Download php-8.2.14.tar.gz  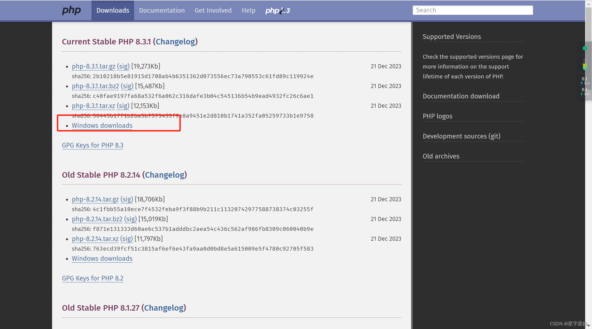pyautogui.click(x=95, y=199)
